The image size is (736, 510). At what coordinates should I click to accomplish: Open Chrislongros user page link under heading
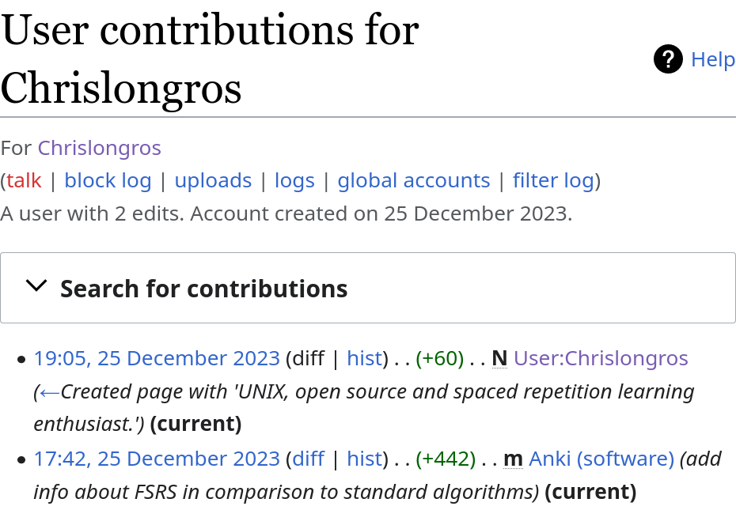(x=100, y=148)
